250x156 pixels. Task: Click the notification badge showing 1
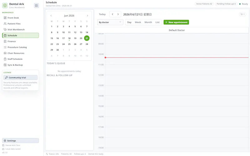242,14
